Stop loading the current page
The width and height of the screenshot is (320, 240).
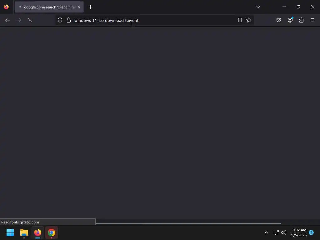[30, 20]
